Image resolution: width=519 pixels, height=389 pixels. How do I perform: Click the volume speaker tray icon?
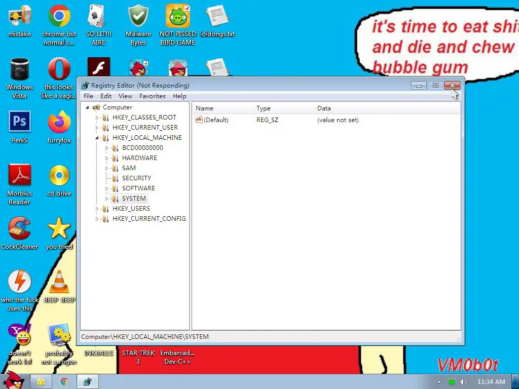[x=463, y=382]
